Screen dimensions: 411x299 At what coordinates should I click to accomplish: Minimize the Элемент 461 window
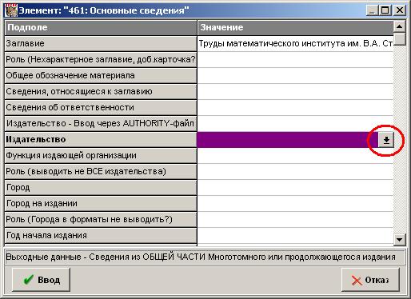(373, 10)
